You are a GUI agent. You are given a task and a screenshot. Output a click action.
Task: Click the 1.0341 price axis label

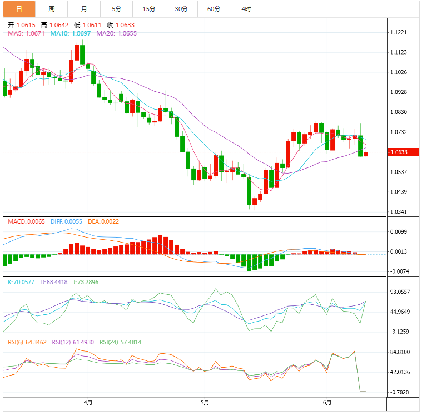(399, 212)
